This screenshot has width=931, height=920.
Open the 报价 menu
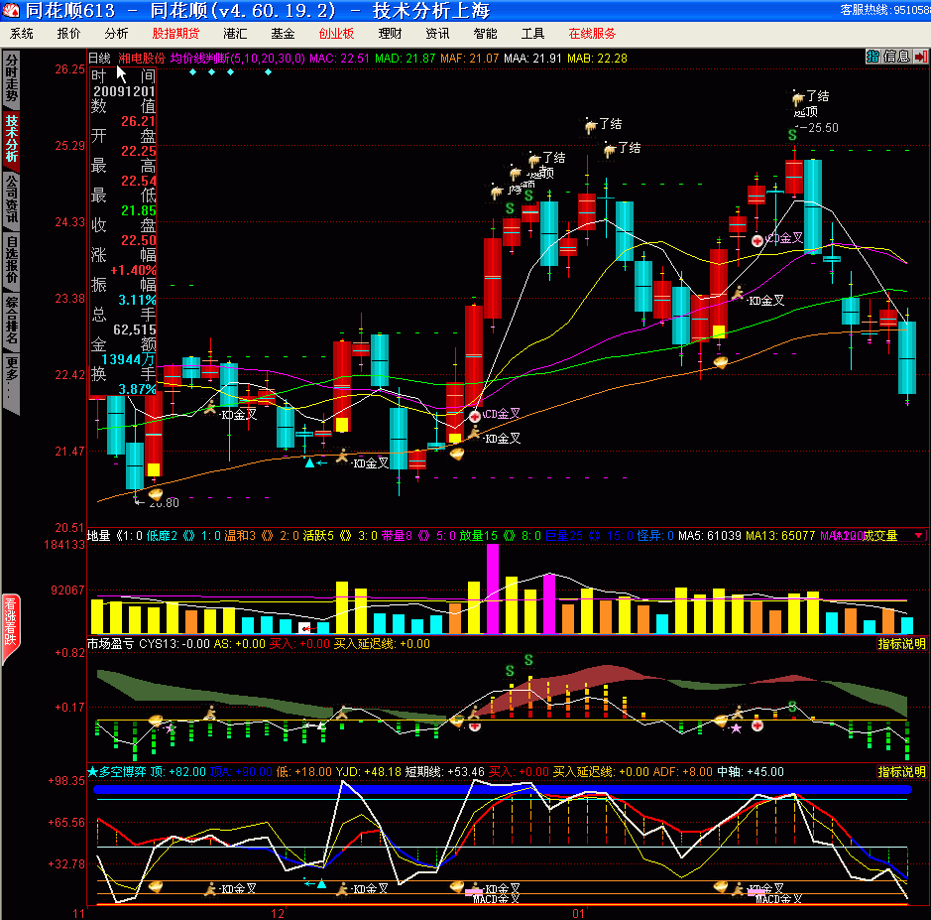[x=68, y=34]
